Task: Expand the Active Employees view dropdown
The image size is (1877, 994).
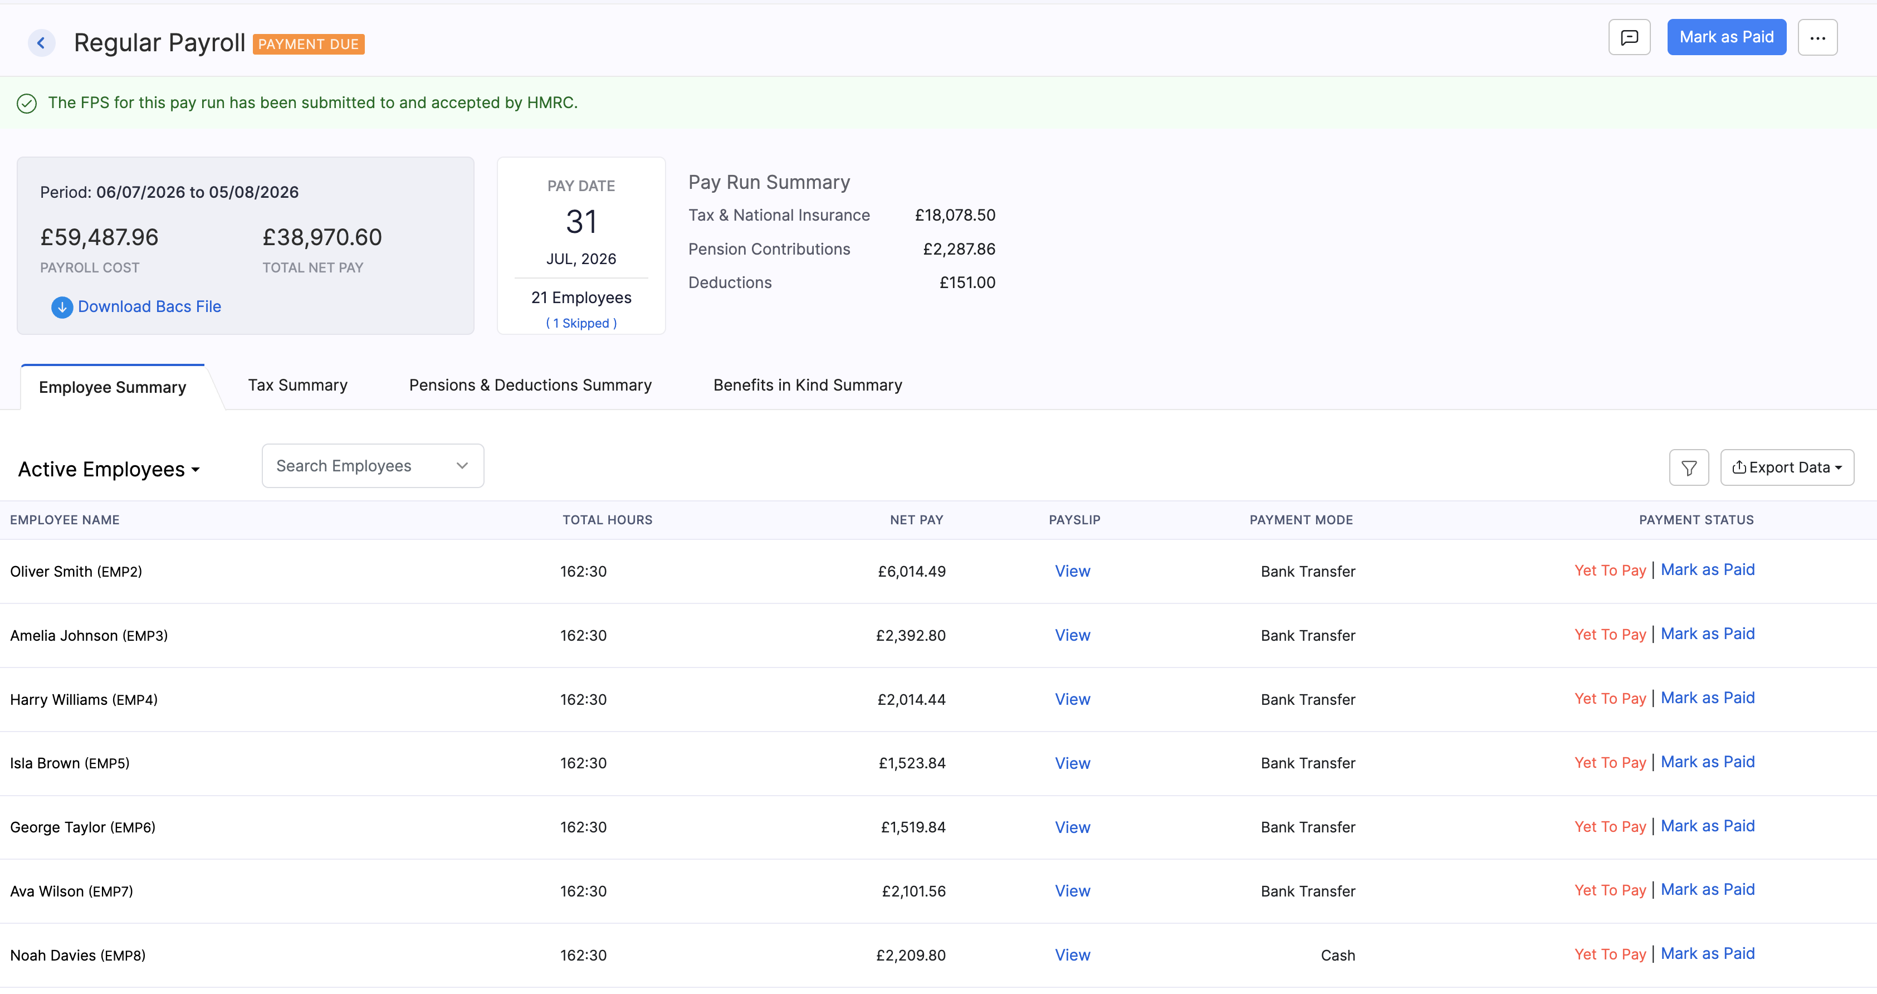Action: [109, 469]
